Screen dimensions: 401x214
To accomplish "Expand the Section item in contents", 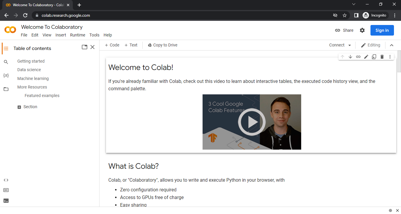I will coord(19,107).
